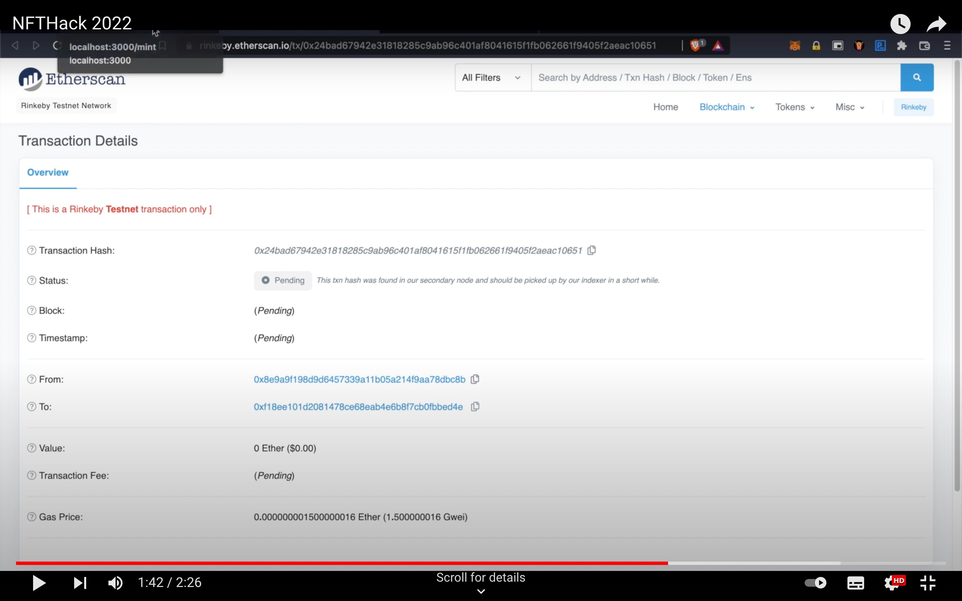Click the Brave Rewards triangle icon
Image resolution: width=962 pixels, height=601 pixels.
tap(717, 46)
